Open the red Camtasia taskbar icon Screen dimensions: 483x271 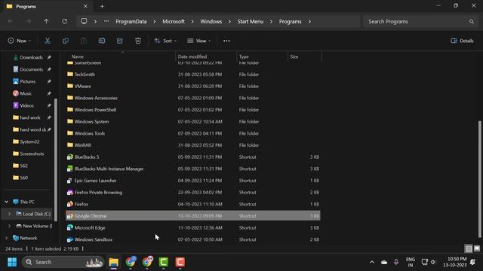(180, 262)
